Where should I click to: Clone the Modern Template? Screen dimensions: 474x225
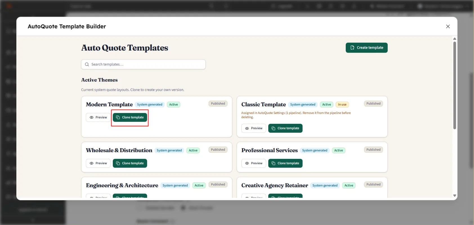(x=130, y=117)
